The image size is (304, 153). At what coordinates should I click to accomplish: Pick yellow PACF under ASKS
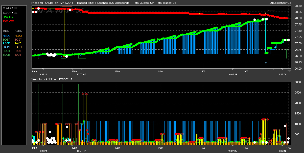point(18,43)
